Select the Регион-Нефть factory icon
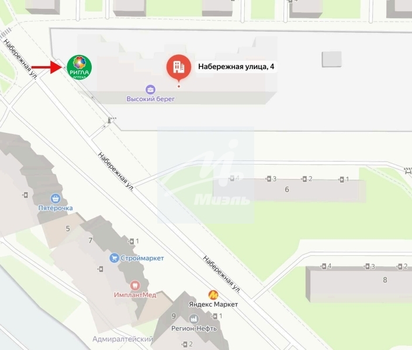Viewport: 412px width, 350px height. [194, 319]
